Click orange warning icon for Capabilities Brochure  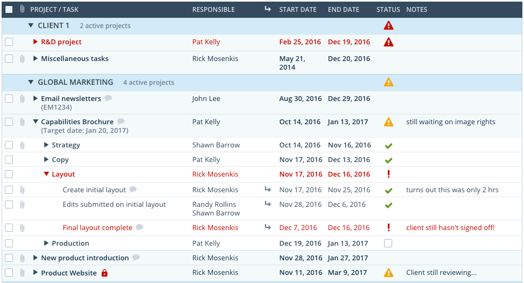coord(388,122)
